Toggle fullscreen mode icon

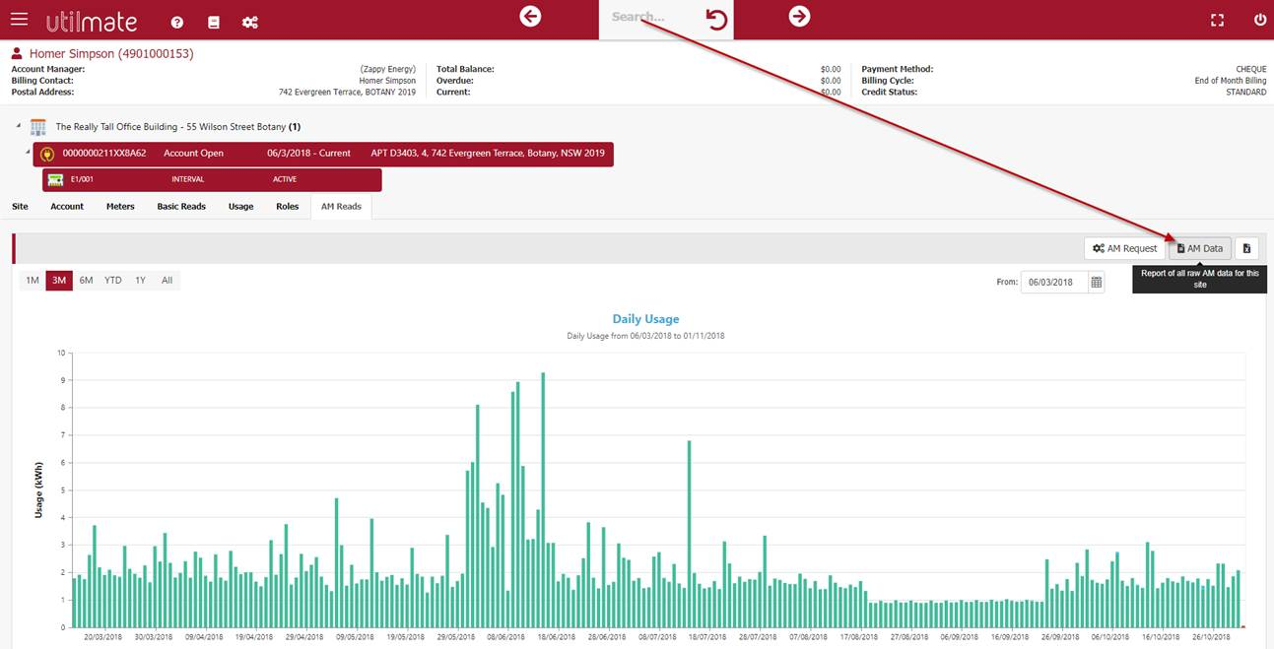tap(1217, 20)
